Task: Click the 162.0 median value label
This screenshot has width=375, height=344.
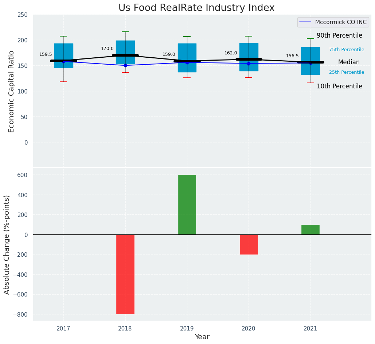Action: (x=231, y=53)
